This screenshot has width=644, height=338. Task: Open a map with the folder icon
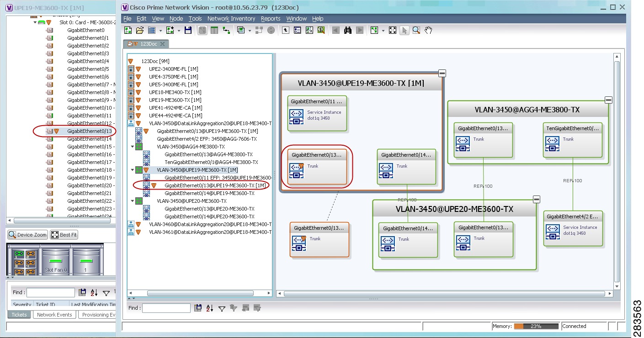[140, 30]
